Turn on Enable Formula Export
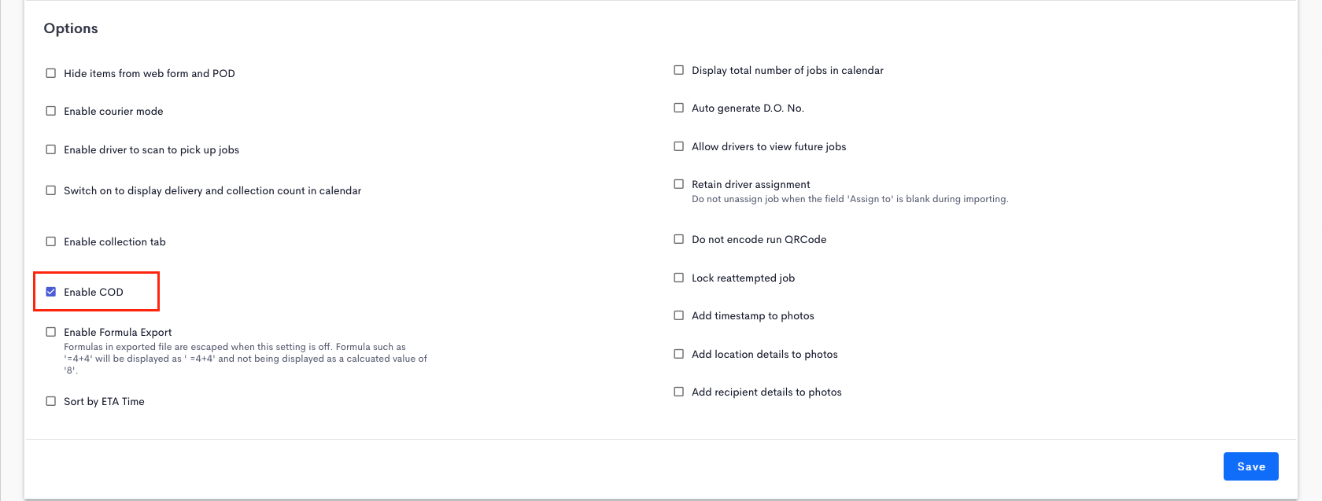 (x=51, y=332)
